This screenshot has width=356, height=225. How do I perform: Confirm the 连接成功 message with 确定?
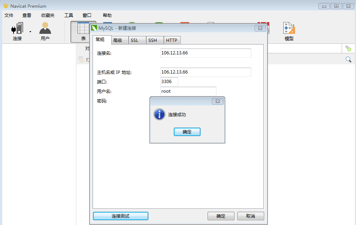tap(187, 132)
